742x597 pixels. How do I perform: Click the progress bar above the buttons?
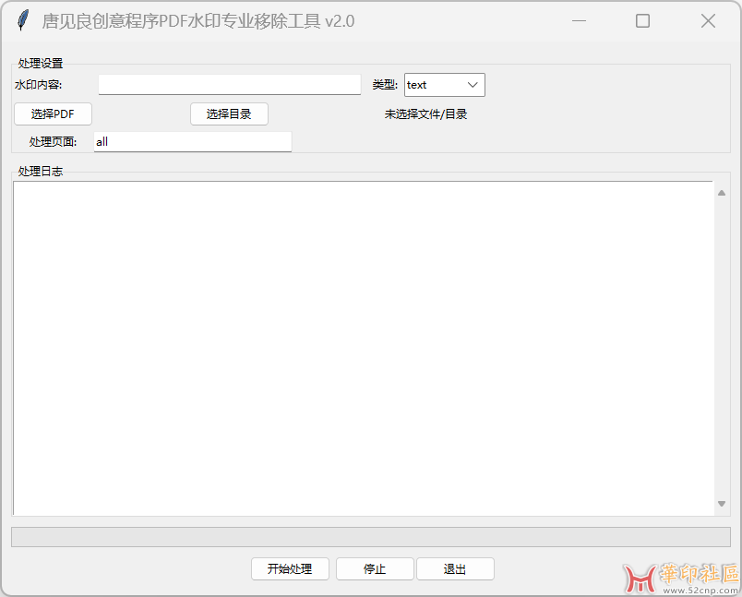[x=370, y=537]
